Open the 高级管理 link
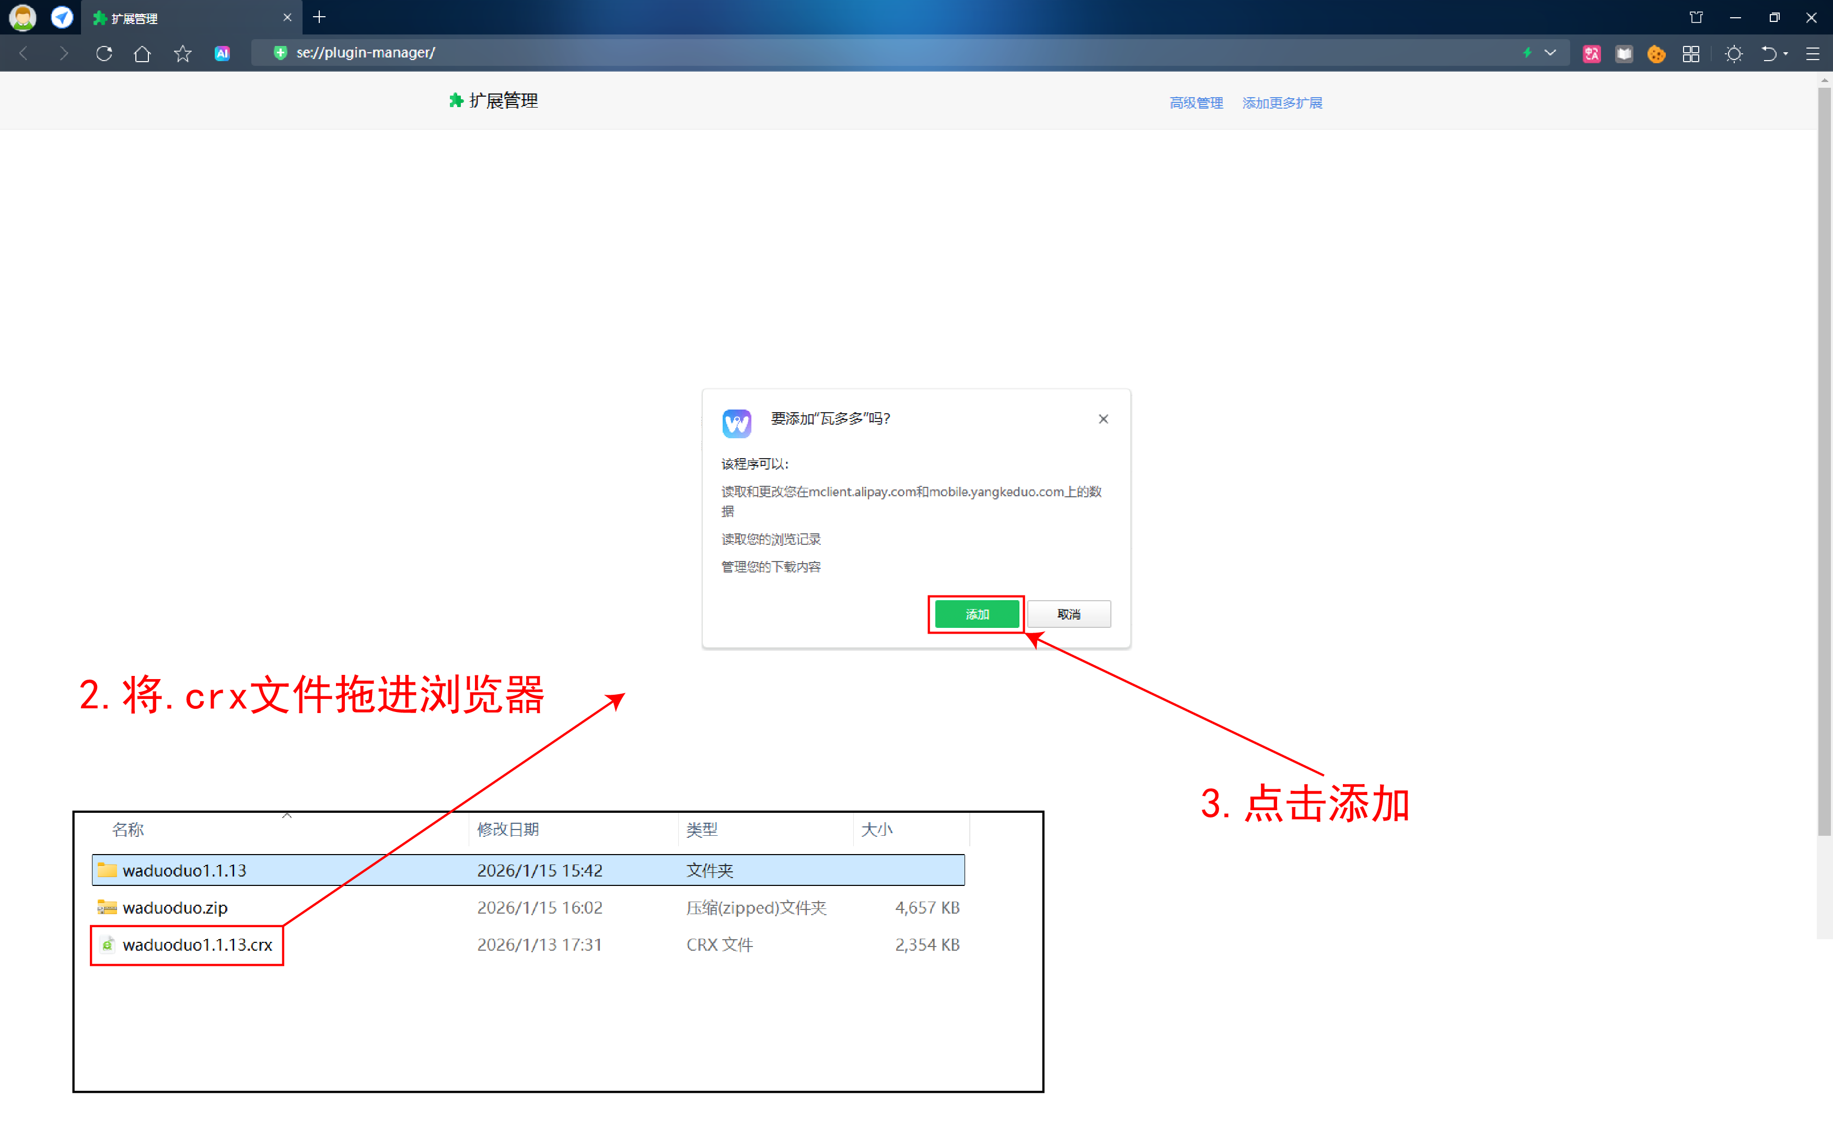The width and height of the screenshot is (1833, 1133). (x=1196, y=103)
